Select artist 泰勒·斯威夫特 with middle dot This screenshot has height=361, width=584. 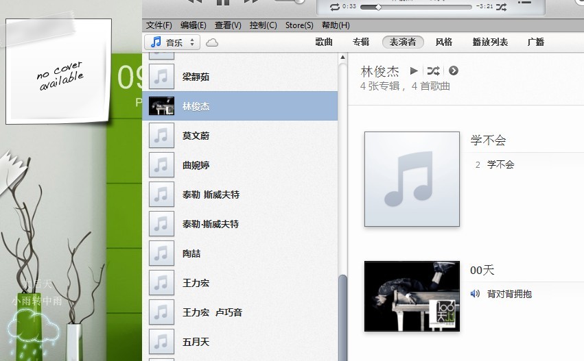[x=240, y=224]
